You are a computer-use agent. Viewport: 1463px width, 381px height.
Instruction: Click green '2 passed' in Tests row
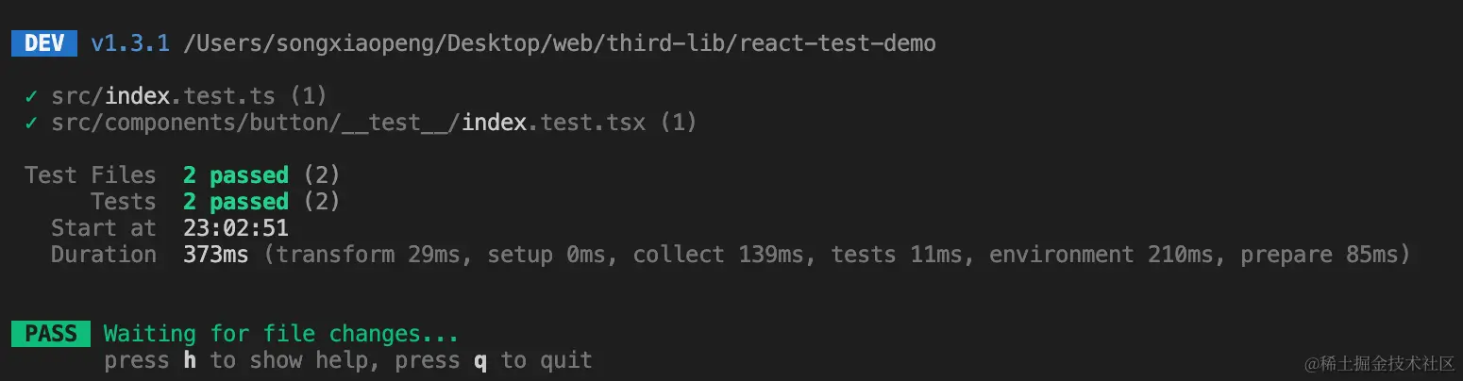(x=236, y=202)
